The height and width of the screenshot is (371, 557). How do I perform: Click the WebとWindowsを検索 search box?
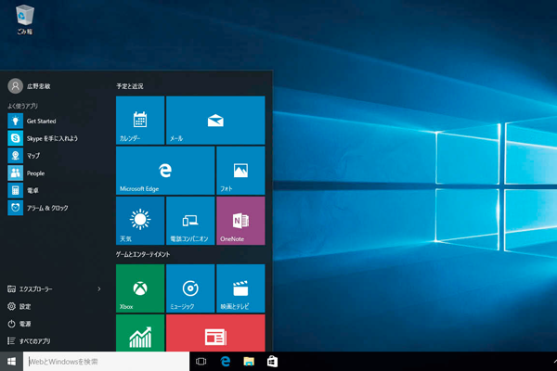(x=106, y=362)
